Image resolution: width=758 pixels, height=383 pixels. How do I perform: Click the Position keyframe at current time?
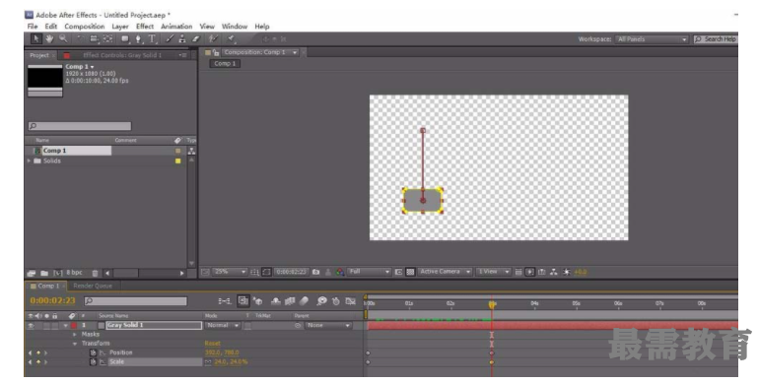click(492, 353)
